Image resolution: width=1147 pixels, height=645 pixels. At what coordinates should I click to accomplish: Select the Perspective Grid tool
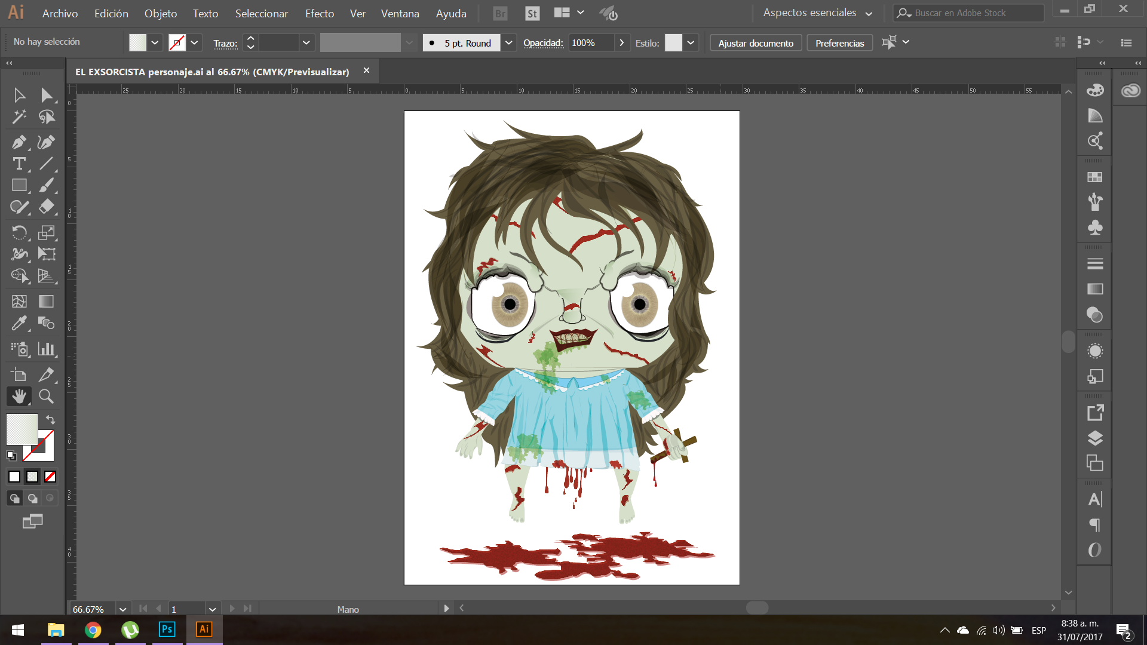47,275
